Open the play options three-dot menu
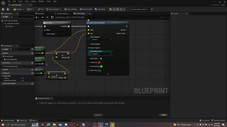Screen dimensions: 227x127 pos(124,9)
